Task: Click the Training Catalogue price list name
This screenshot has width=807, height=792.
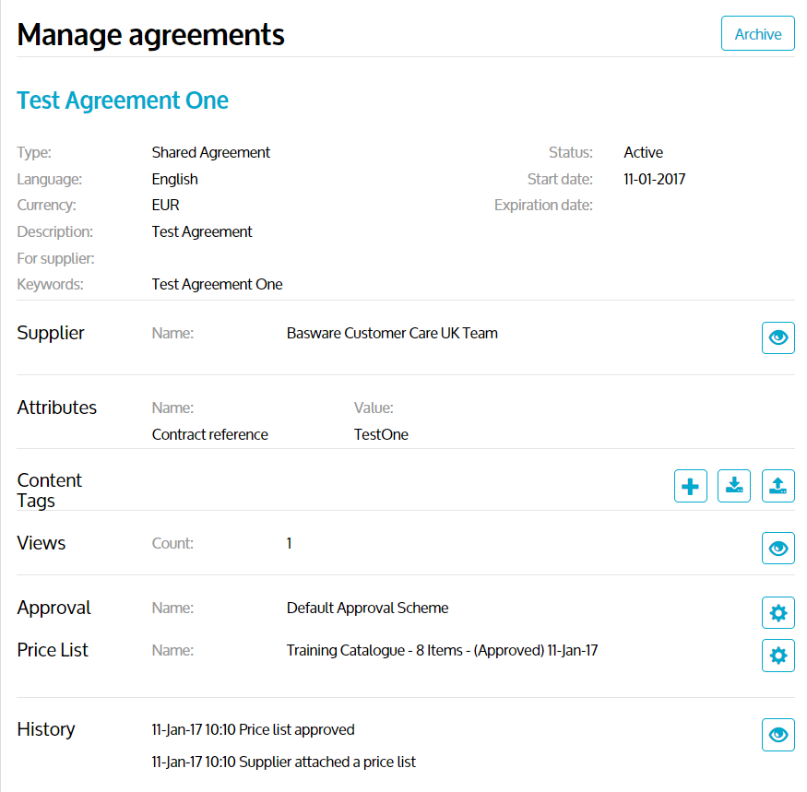Action: [442, 651]
